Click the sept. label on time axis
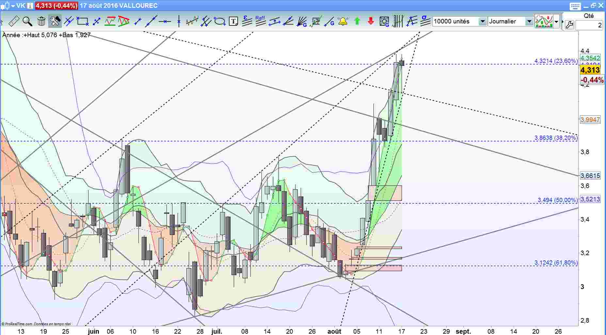 (x=463, y=331)
